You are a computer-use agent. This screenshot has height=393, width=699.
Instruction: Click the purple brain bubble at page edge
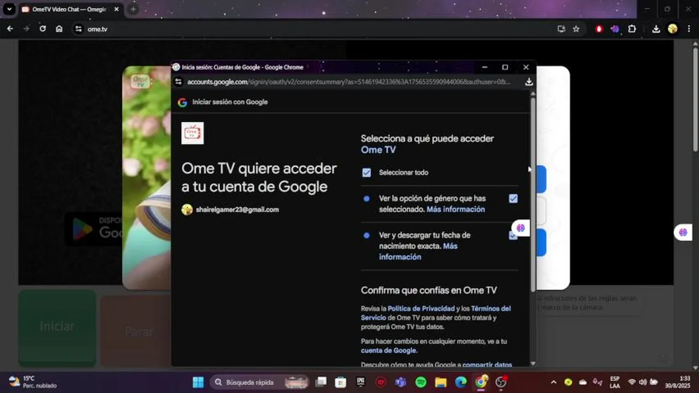[683, 233]
